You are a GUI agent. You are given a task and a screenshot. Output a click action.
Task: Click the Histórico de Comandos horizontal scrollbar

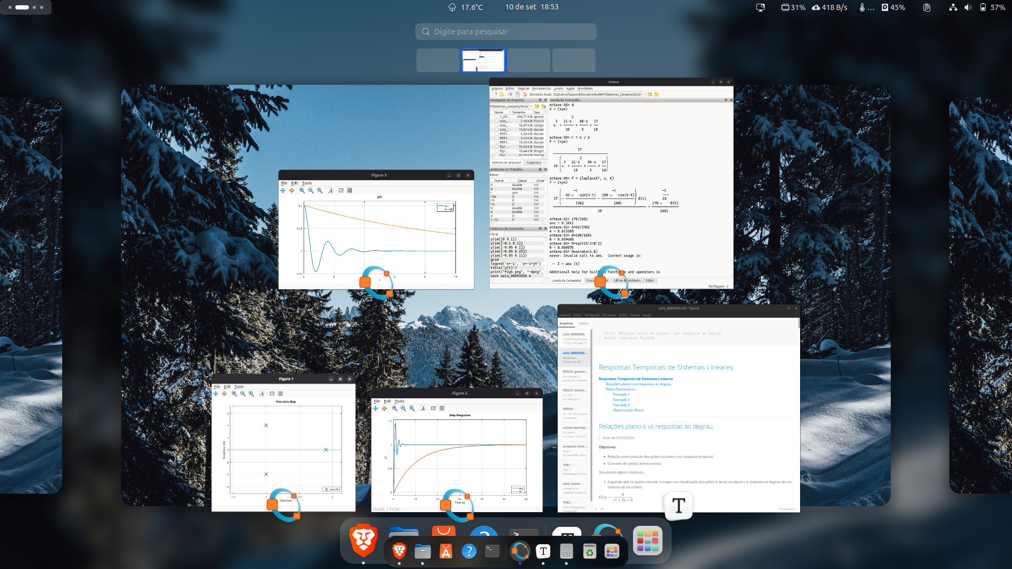click(x=517, y=281)
